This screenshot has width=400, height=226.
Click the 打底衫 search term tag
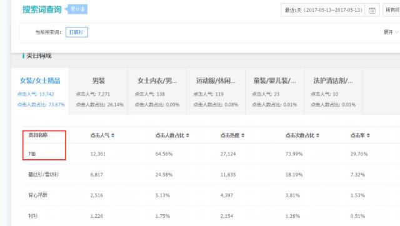click(x=76, y=32)
